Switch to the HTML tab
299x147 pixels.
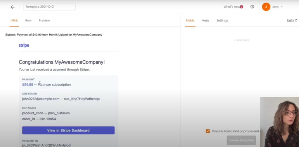coord(14,20)
